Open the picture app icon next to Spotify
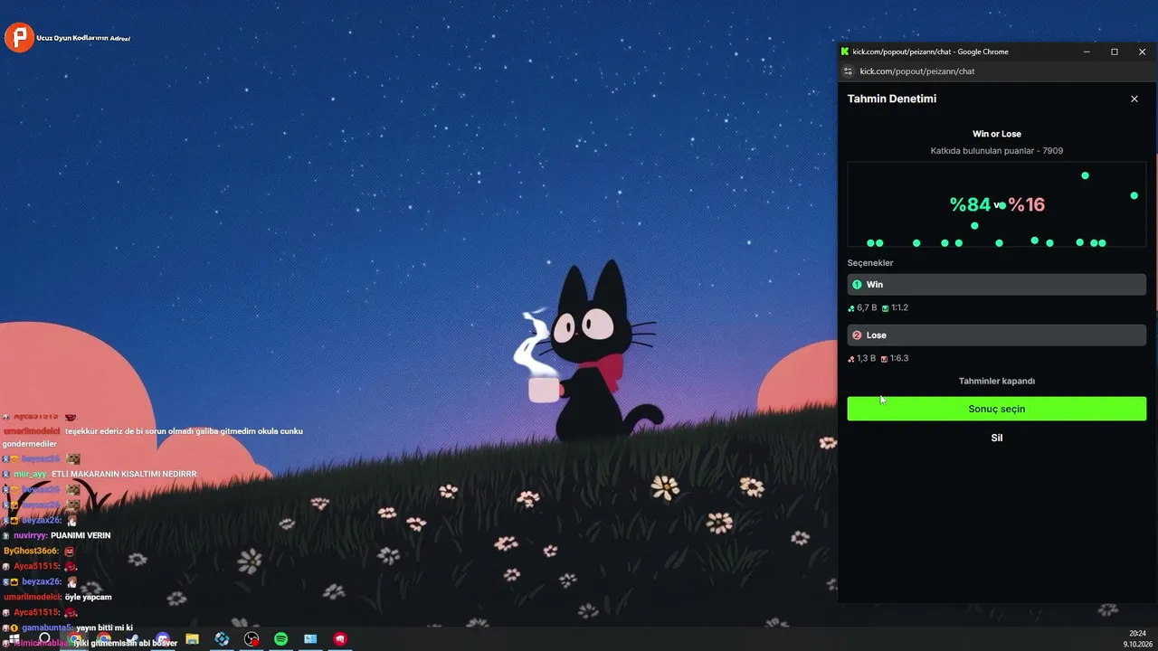 [310, 638]
